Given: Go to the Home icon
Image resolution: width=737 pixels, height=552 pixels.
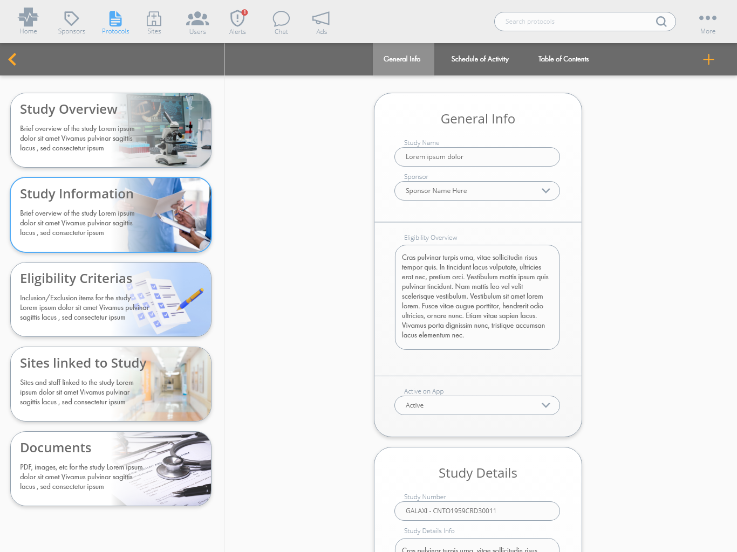Looking at the screenshot, I should coord(28,18).
